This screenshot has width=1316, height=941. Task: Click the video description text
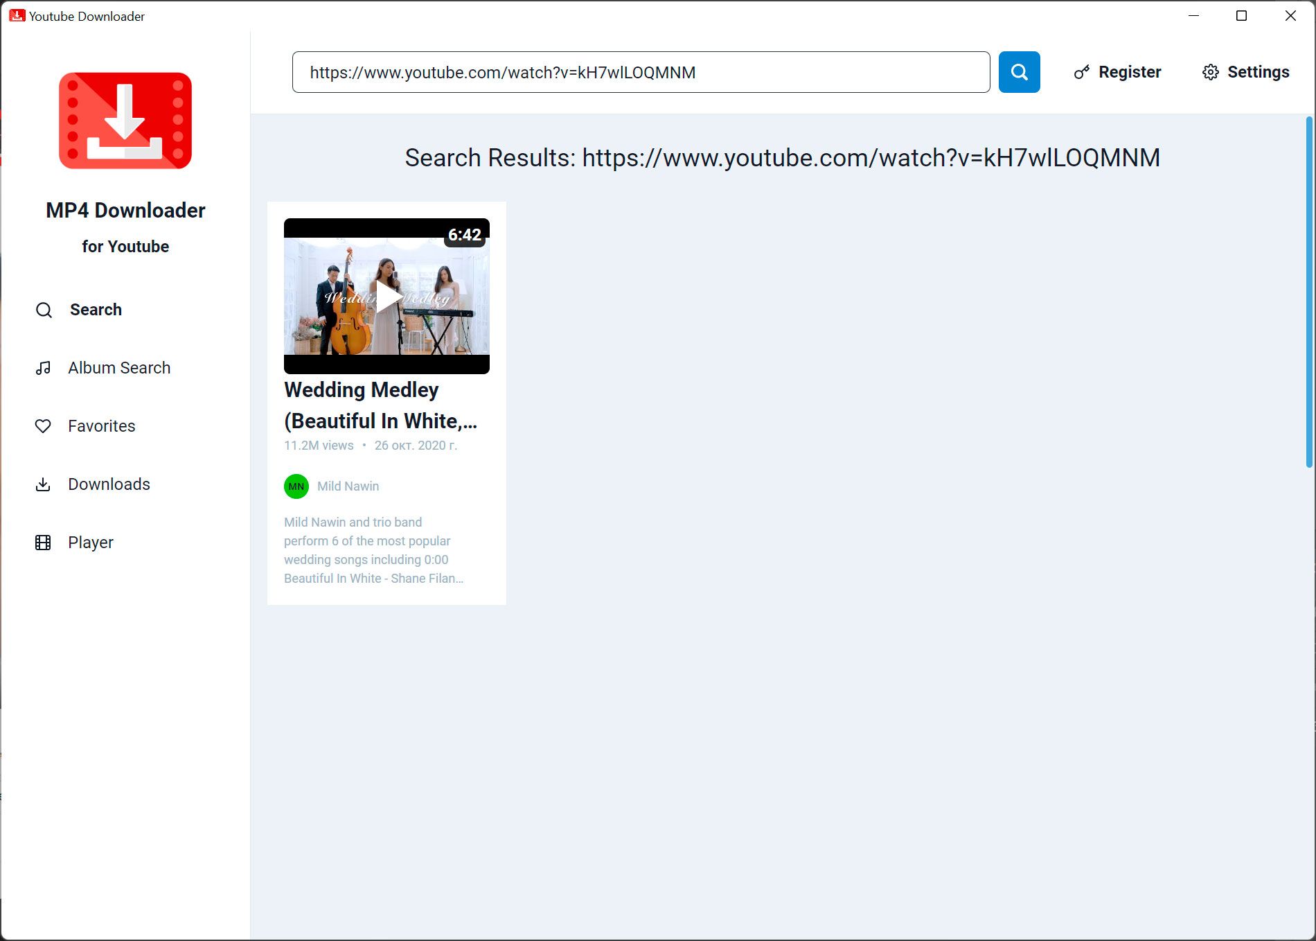pos(373,550)
